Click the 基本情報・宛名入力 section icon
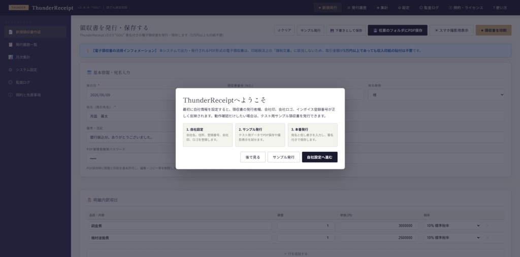 (x=89, y=72)
